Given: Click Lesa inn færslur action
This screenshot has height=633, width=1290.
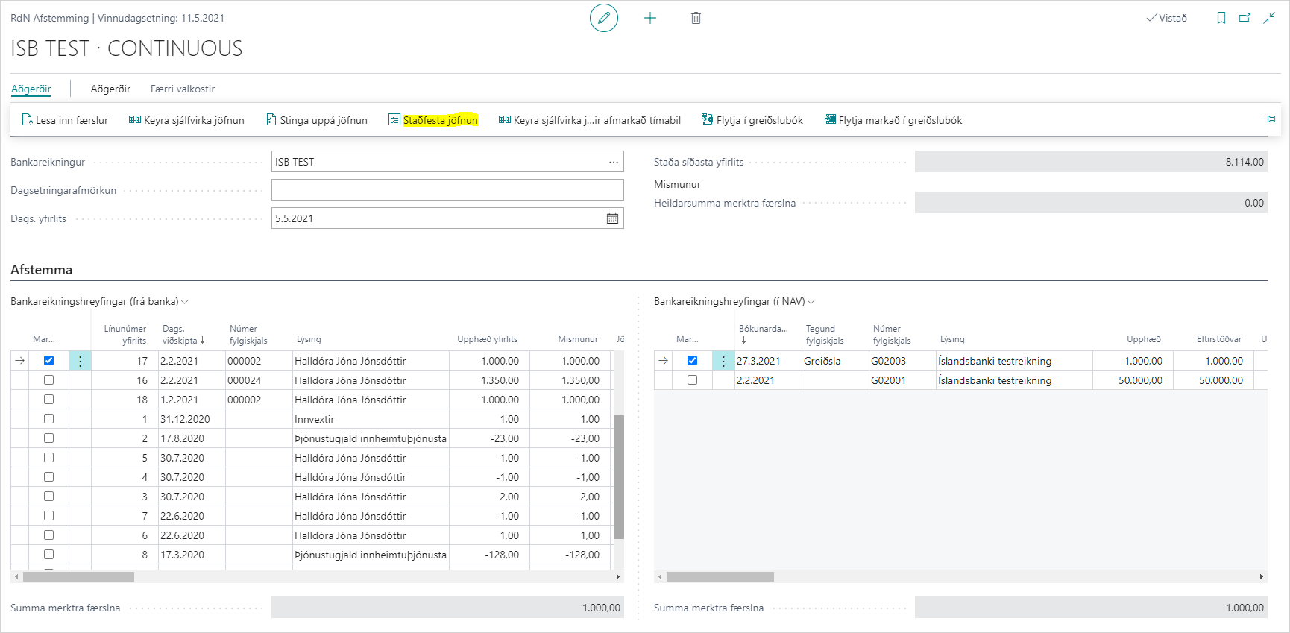Looking at the screenshot, I should pyautogui.click(x=65, y=120).
